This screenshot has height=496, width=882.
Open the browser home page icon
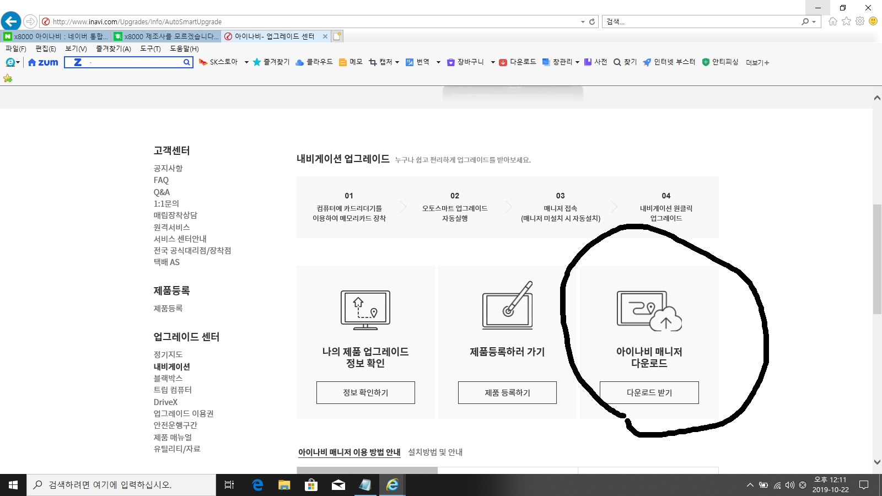[x=832, y=21]
